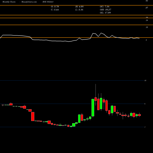The height and width of the screenshot is (153, 153).
Task: Click the 'OH: 10.27' reading
Action: [x=106, y=10]
